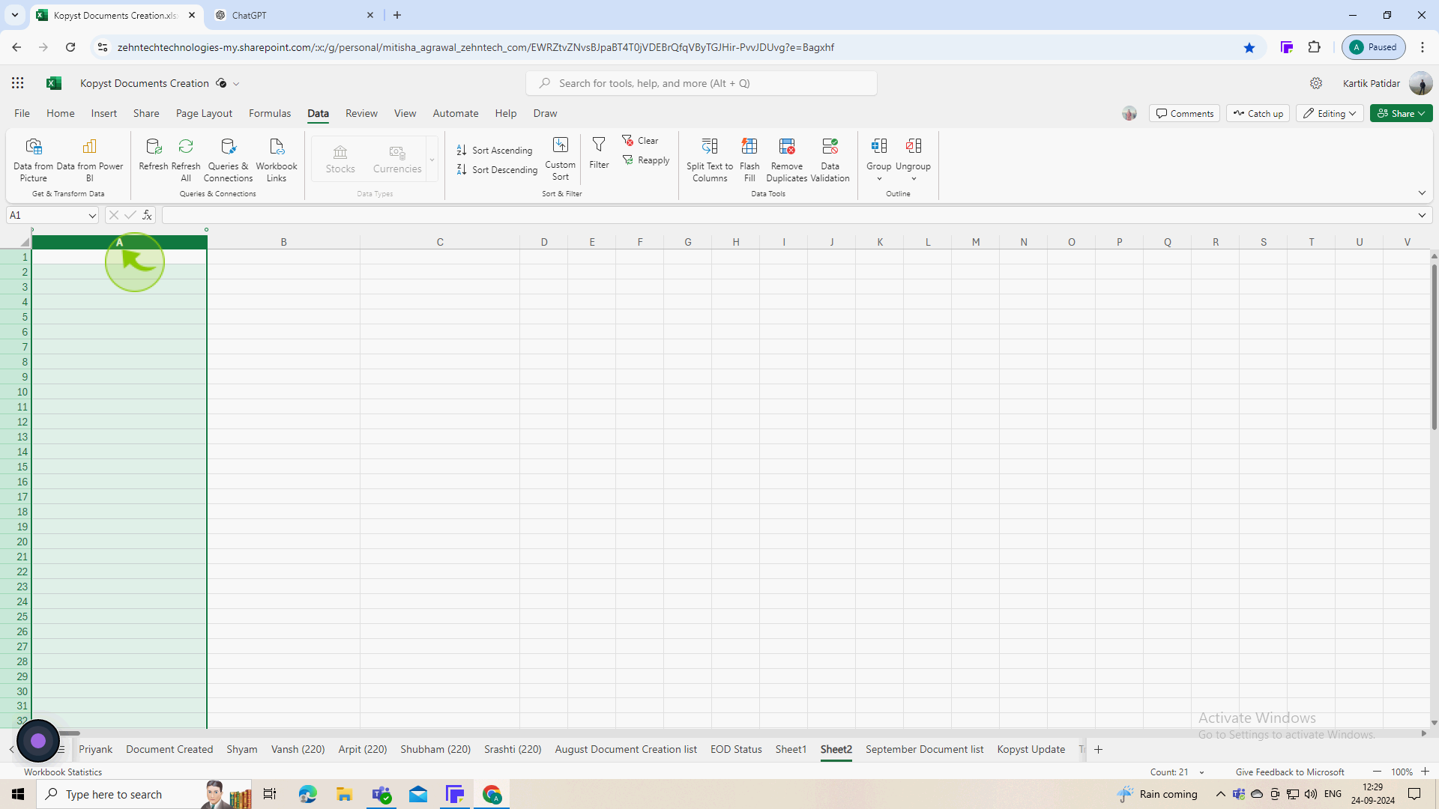The height and width of the screenshot is (809, 1439).
Task: Reapply the filter
Action: pyautogui.click(x=646, y=160)
